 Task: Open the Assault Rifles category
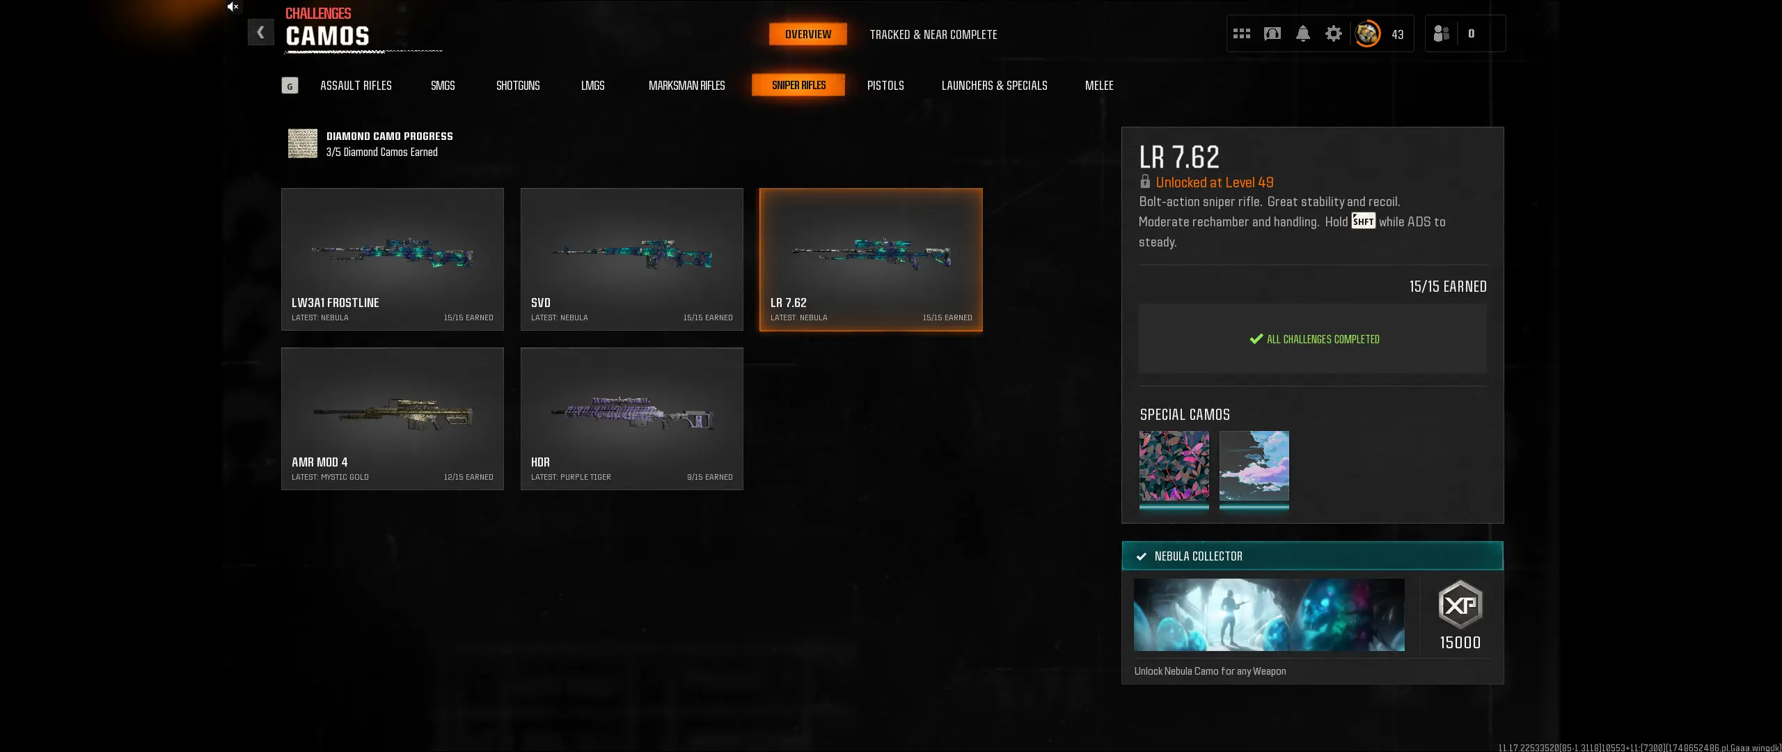point(356,86)
